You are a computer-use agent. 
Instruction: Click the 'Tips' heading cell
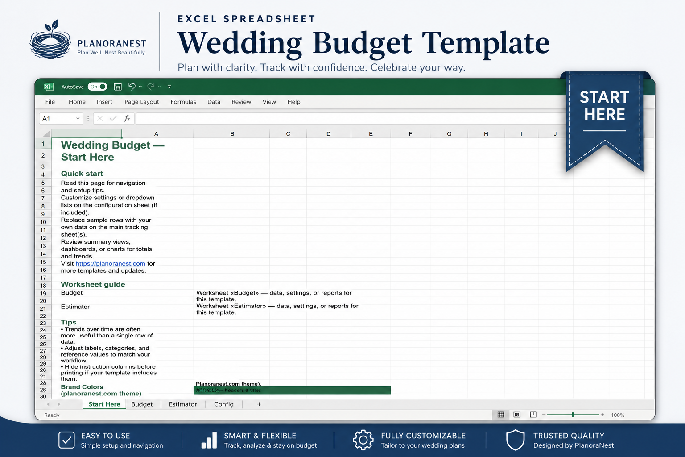pyautogui.click(x=69, y=322)
